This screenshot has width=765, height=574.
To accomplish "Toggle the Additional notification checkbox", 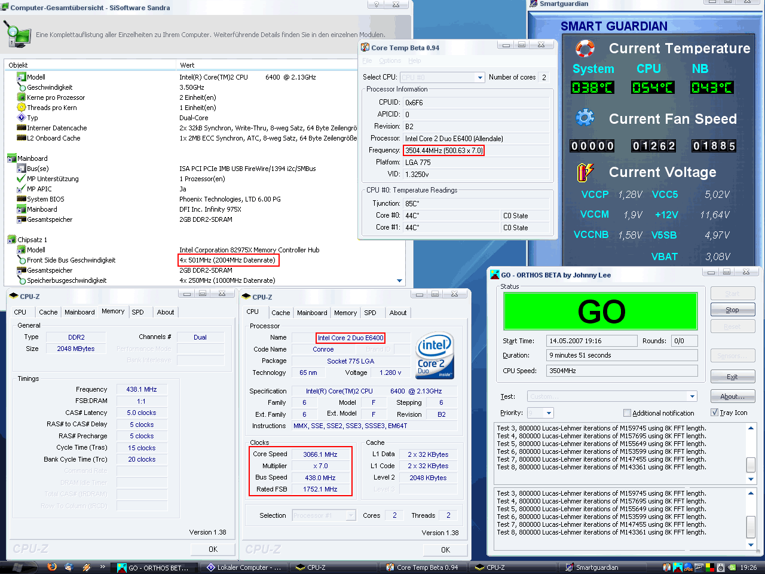I will coord(627,413).
